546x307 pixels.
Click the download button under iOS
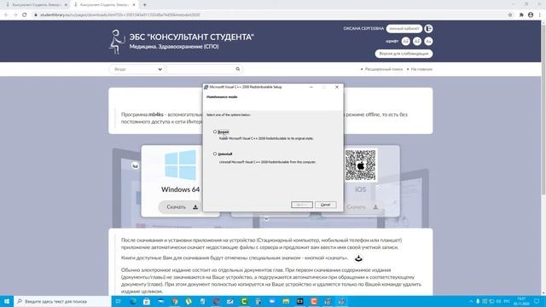pos(362,207)
